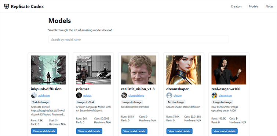Click the 'Search through the list' subtitle
This screenshot has height=136, width=277.
click(80, 30)
